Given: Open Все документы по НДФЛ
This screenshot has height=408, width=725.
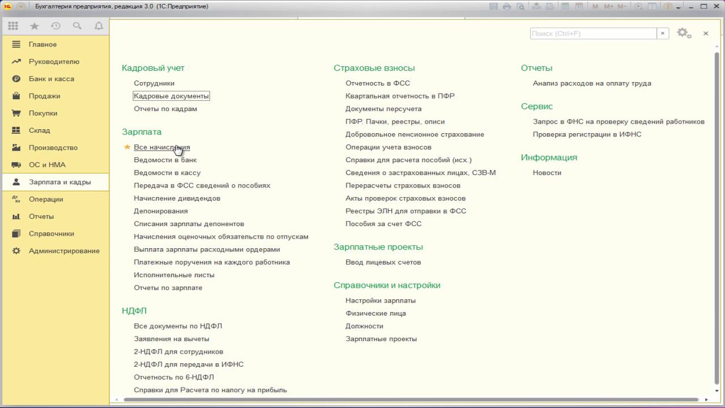Looking at the screenshot, I should (x=178, y=326).
